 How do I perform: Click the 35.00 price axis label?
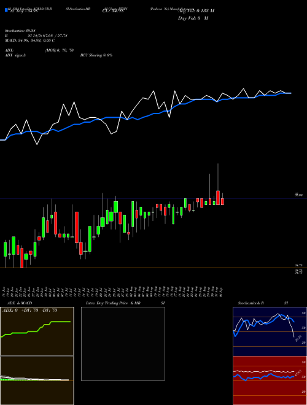pos(299,195)
